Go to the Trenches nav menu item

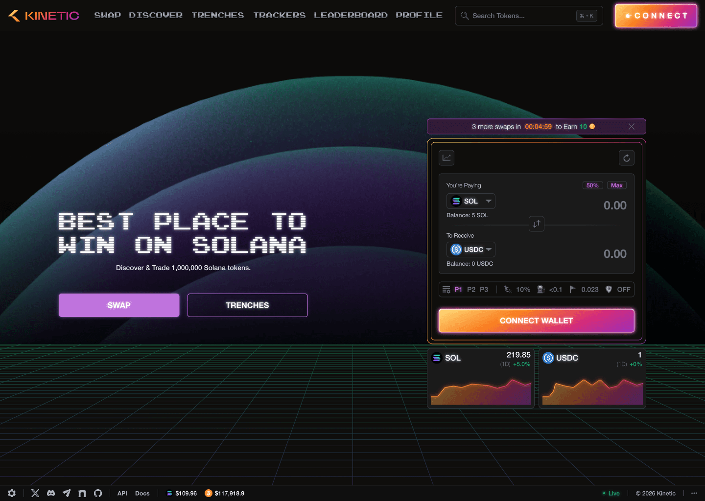(x=218, y=16)
